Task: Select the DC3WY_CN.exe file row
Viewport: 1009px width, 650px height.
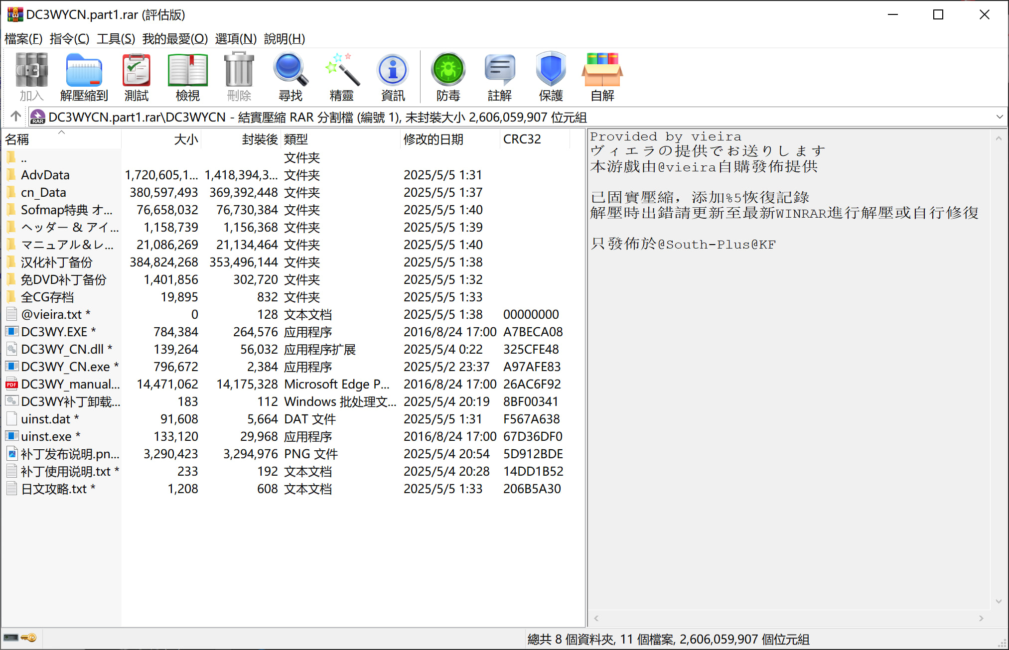Action: coord(286,367)
